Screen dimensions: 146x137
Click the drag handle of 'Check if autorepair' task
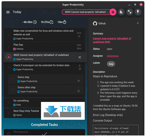[9, 67]
